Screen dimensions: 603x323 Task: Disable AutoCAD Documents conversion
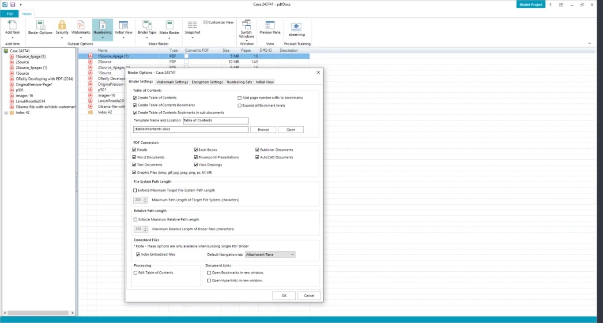click(257, 157)
